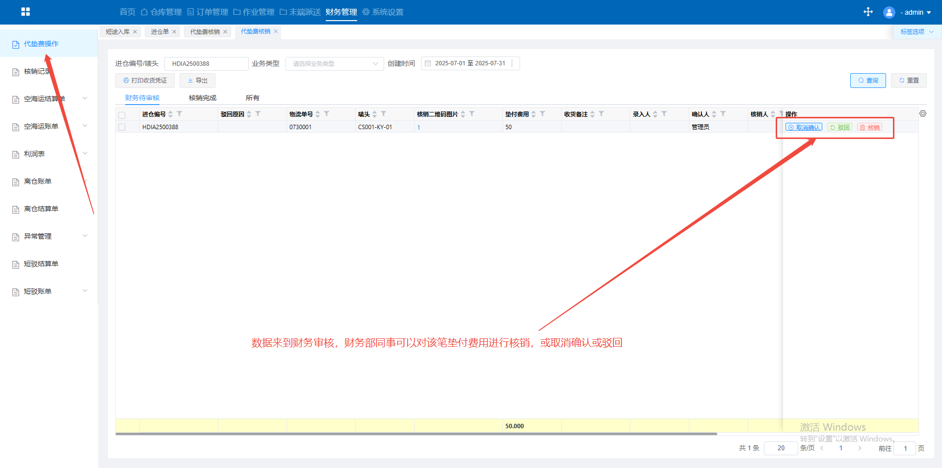Click the horizontal table scrollbar
This screenshot has height=468, width=942.
click(416, 434)
